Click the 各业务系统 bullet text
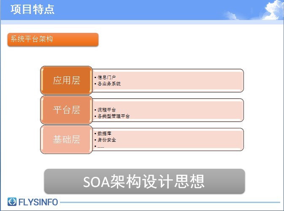The width and height of the screenshot is (284, 211). point(109,84)
